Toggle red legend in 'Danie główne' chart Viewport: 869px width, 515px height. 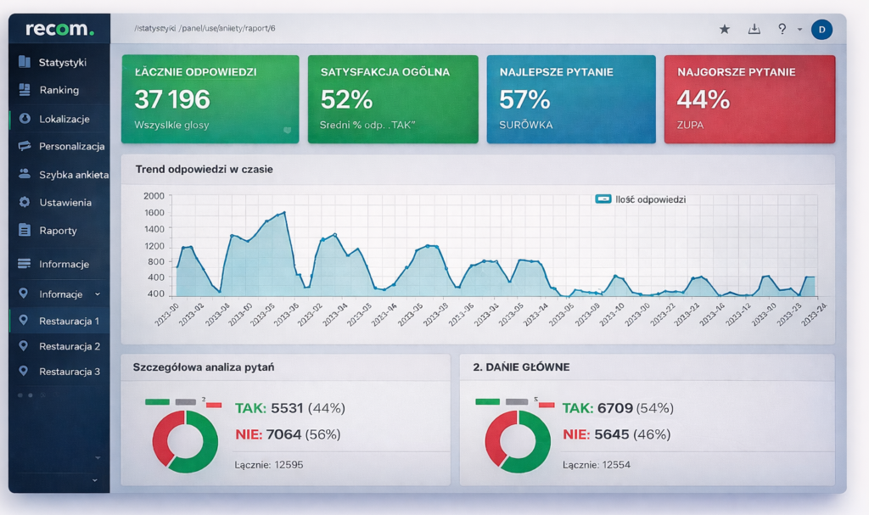[547, 405]
